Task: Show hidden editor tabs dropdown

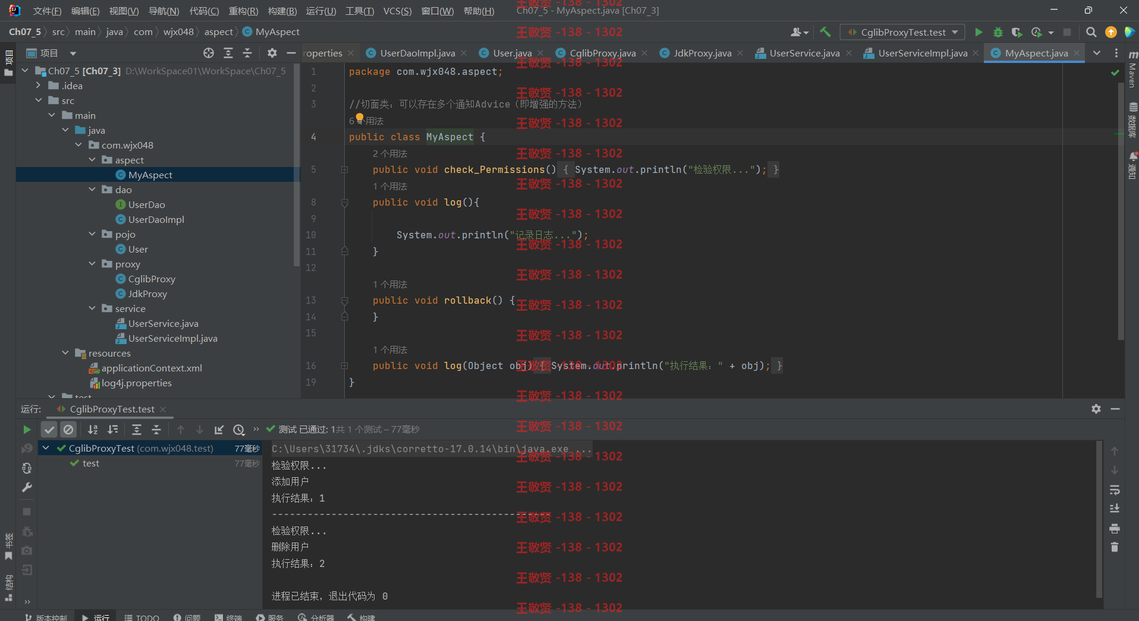Action: click(1097, 53)
